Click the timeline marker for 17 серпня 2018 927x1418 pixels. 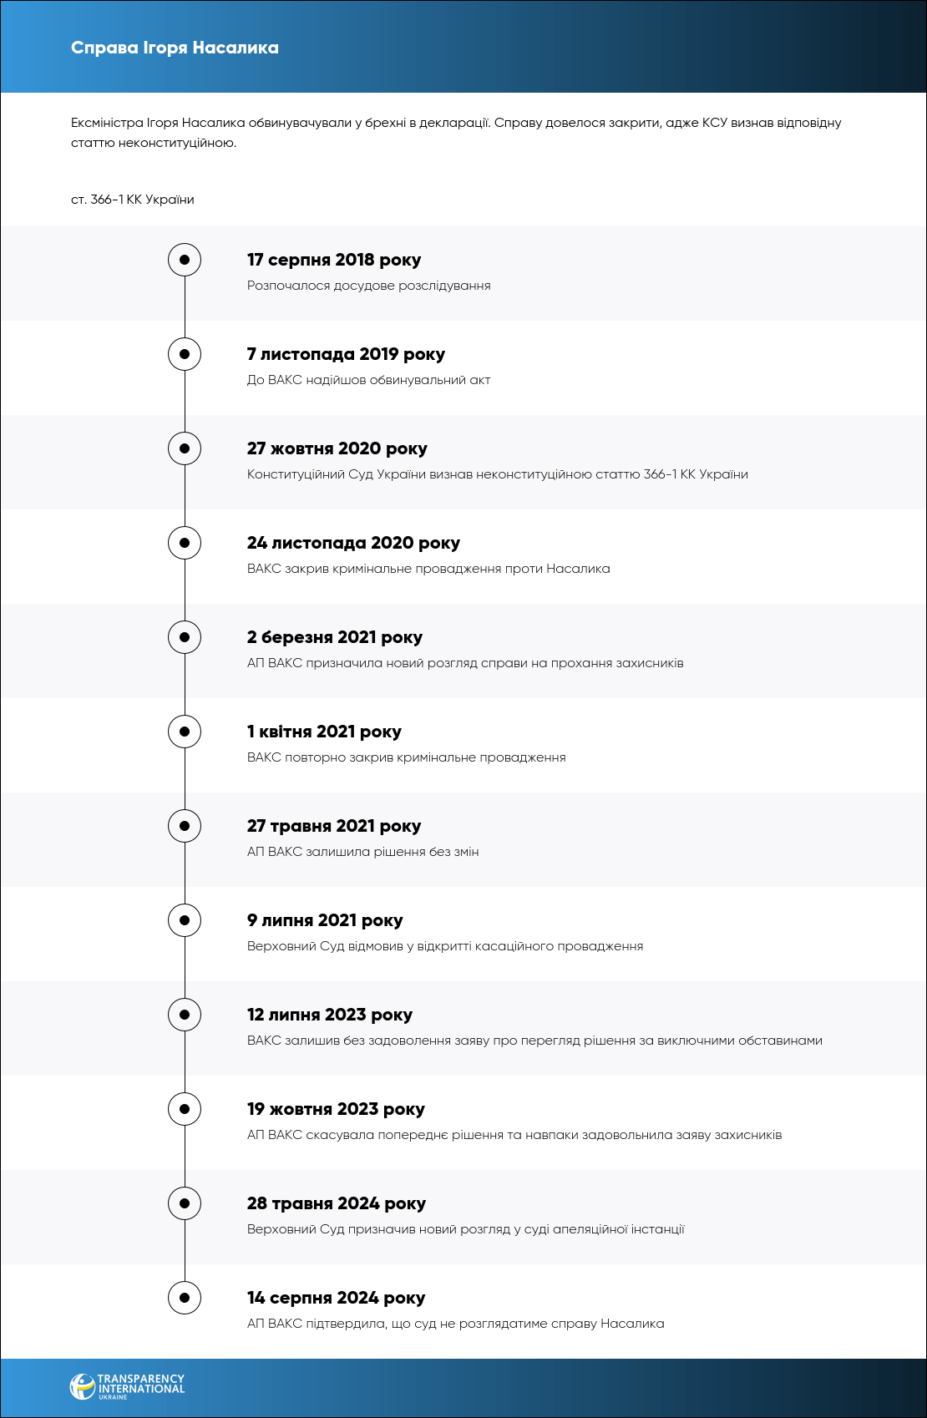185,260
